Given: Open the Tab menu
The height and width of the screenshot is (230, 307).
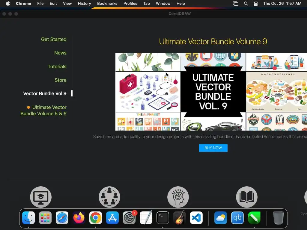Looking at the screenshot, I should click(x=146, y=4).
